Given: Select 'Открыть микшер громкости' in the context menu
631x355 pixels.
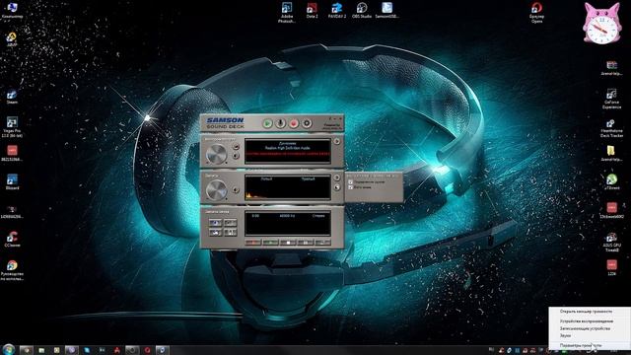Looking at the screenshot, I should 590,312.
